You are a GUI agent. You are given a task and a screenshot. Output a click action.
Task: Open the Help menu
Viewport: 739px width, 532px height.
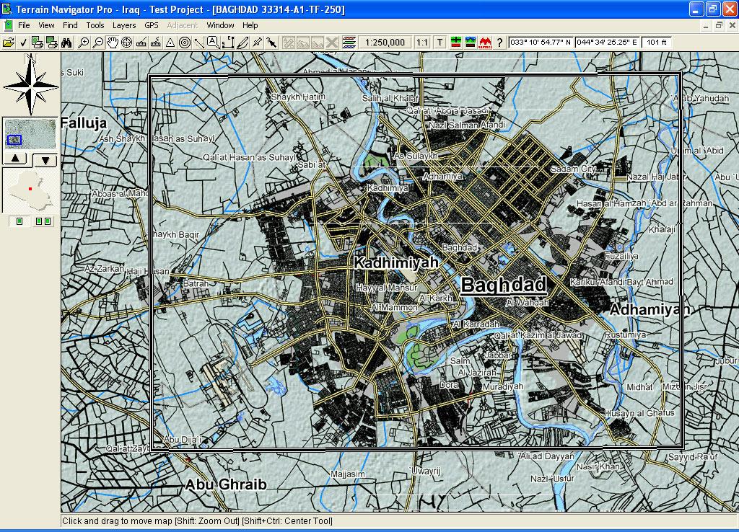pyautogui.click(x=250, y=25)
